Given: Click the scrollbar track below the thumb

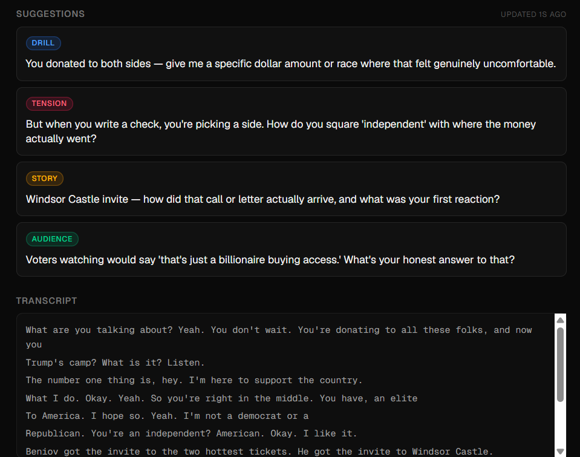Looking at the screenshot, I should click(561, 424).
